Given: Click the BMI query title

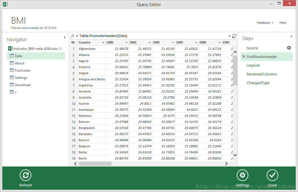Looking at the screenshot, I should coord(18,21).
